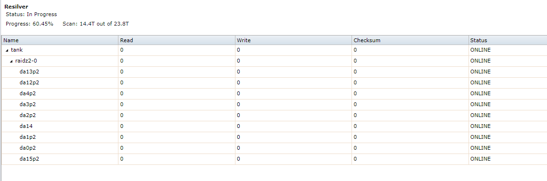The width and height of the screenshot is (547, 181).
Task: Click the ONLINE status of da14
Action: (480, 126)
